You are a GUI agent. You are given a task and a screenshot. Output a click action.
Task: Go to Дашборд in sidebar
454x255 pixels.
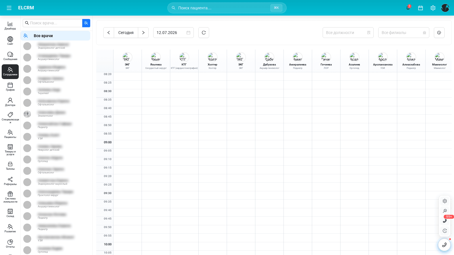tap(10, 25)
